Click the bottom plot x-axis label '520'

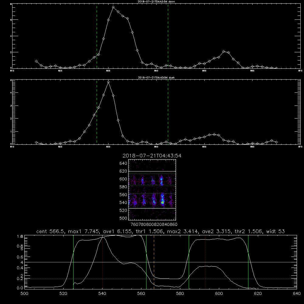[63, 293]
